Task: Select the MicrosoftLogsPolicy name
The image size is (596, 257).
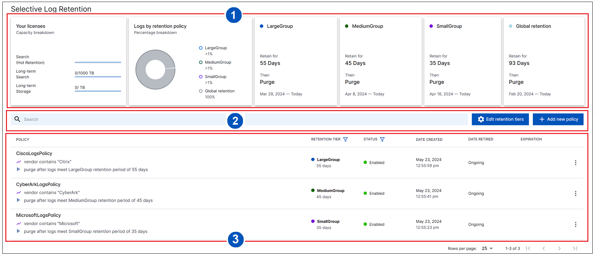Action: point(39,215)
